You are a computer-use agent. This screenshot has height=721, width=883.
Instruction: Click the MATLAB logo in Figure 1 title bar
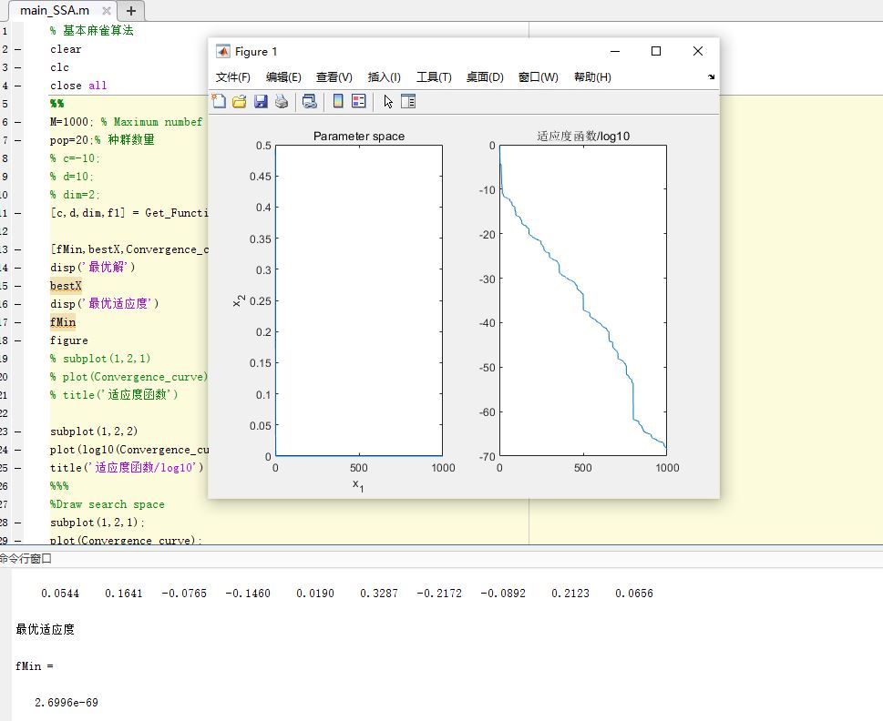click(222, 52)
